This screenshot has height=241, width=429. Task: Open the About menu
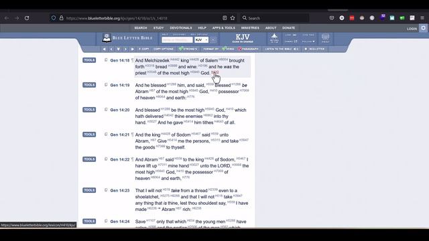coord(271,28)
